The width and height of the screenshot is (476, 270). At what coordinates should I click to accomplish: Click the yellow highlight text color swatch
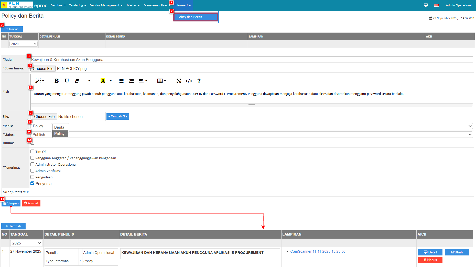(x=103, y=81)
